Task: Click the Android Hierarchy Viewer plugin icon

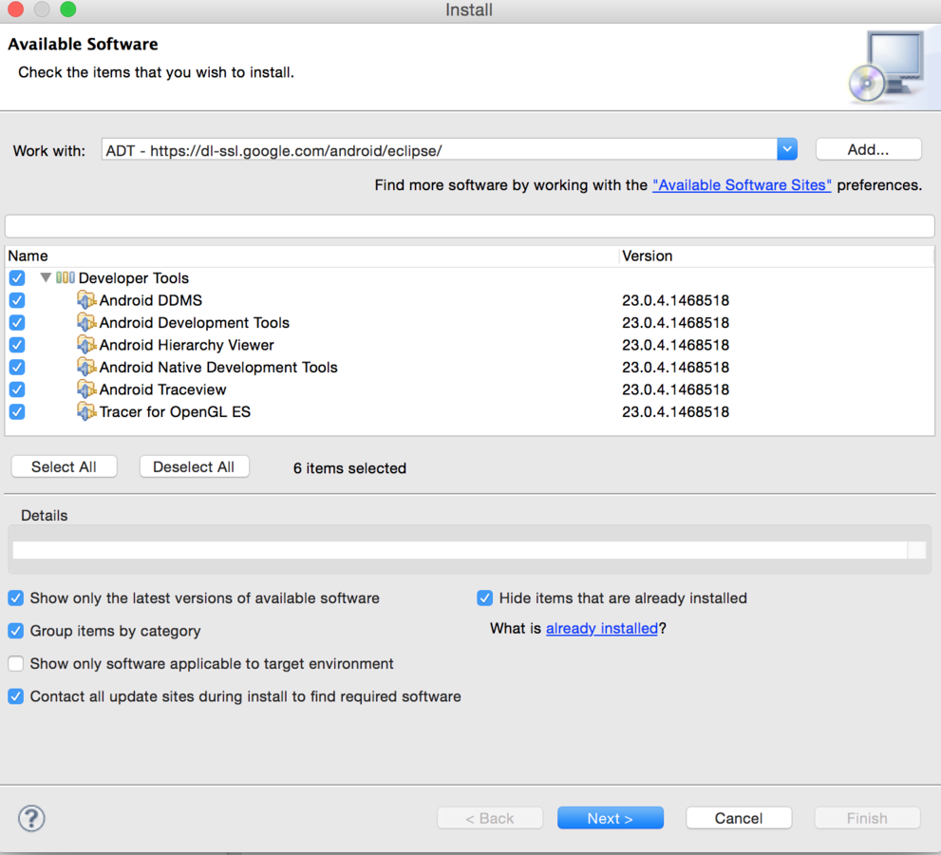Action: pyautogui.click(x=86, y=345)
